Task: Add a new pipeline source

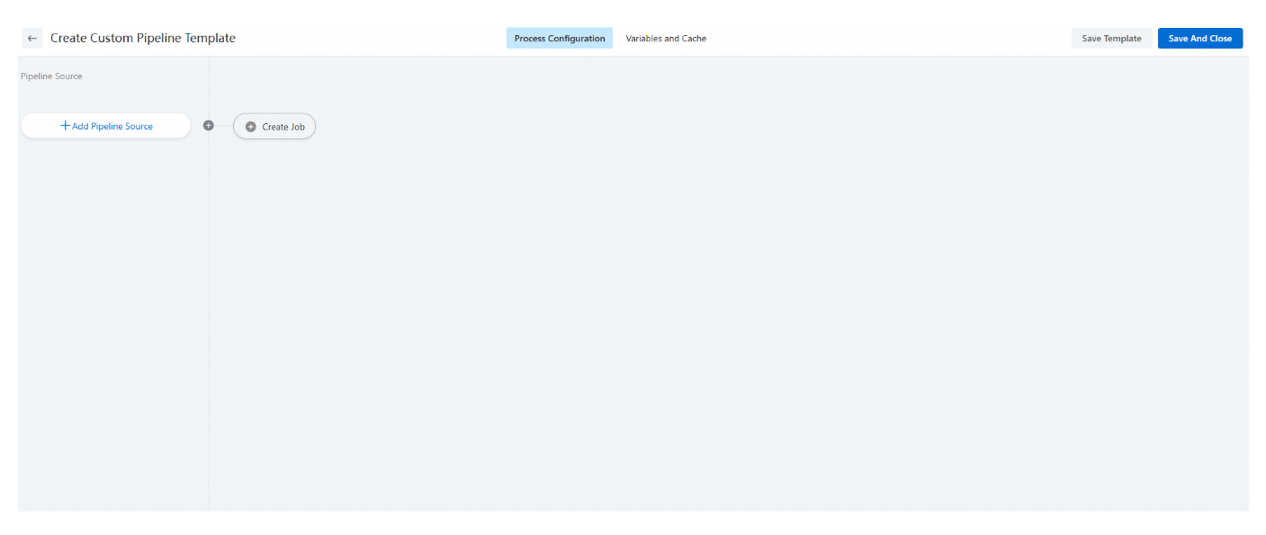Action: 106,126
